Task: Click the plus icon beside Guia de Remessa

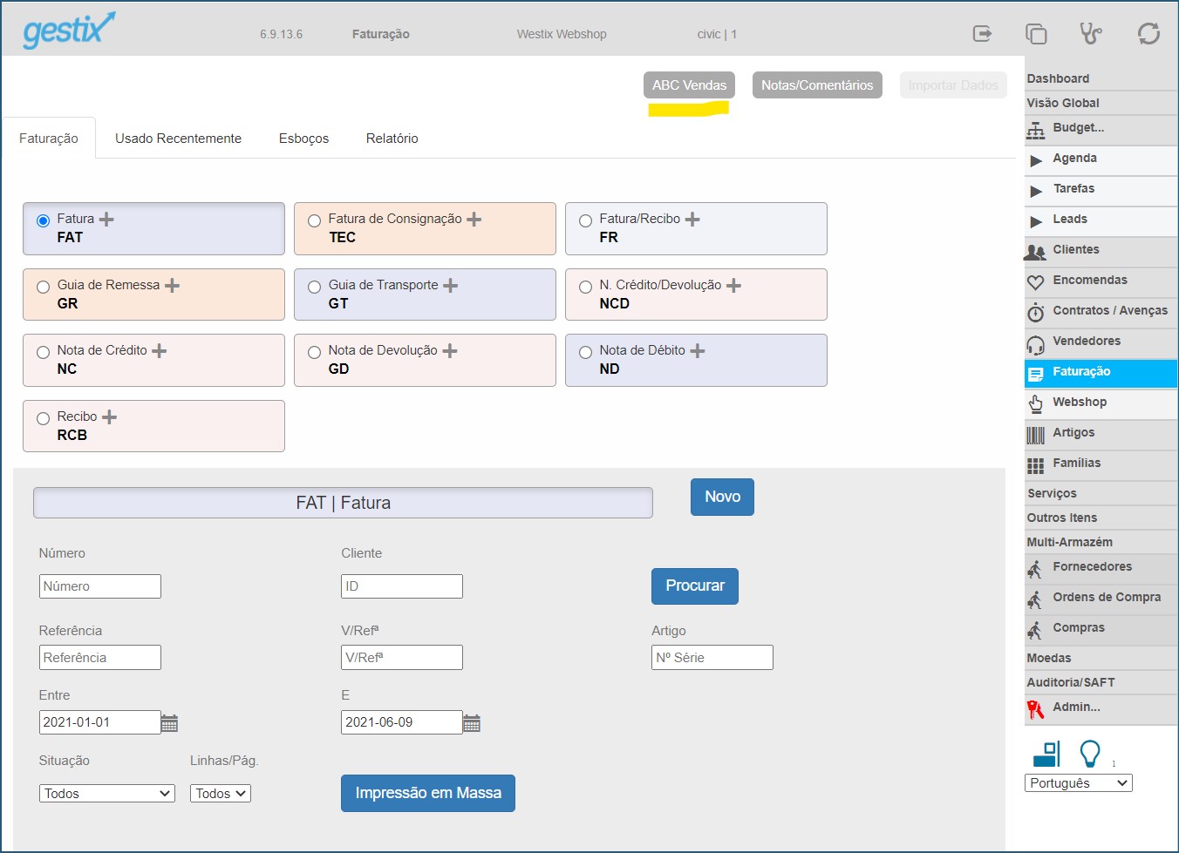Action: 173,285
